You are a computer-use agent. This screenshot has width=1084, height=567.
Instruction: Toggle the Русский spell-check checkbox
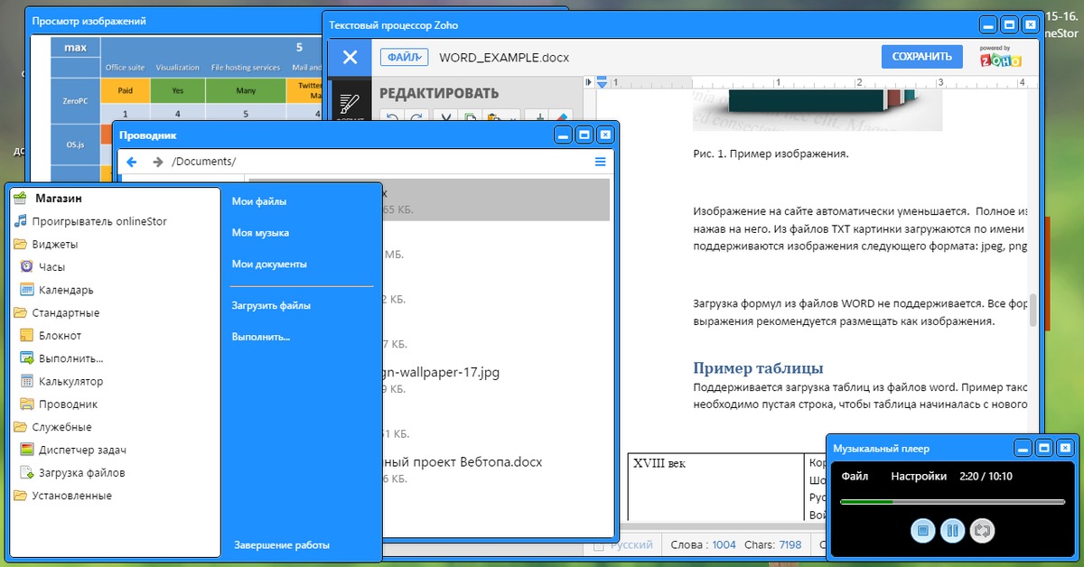(600, 544)
